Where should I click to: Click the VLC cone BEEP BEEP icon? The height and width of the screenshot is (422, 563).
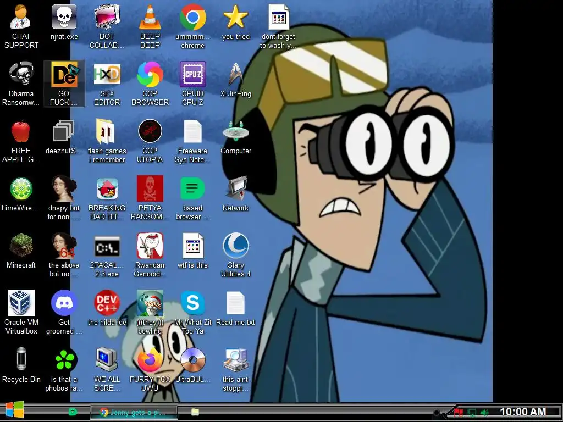pyautogui.click(x=150, y=27)
